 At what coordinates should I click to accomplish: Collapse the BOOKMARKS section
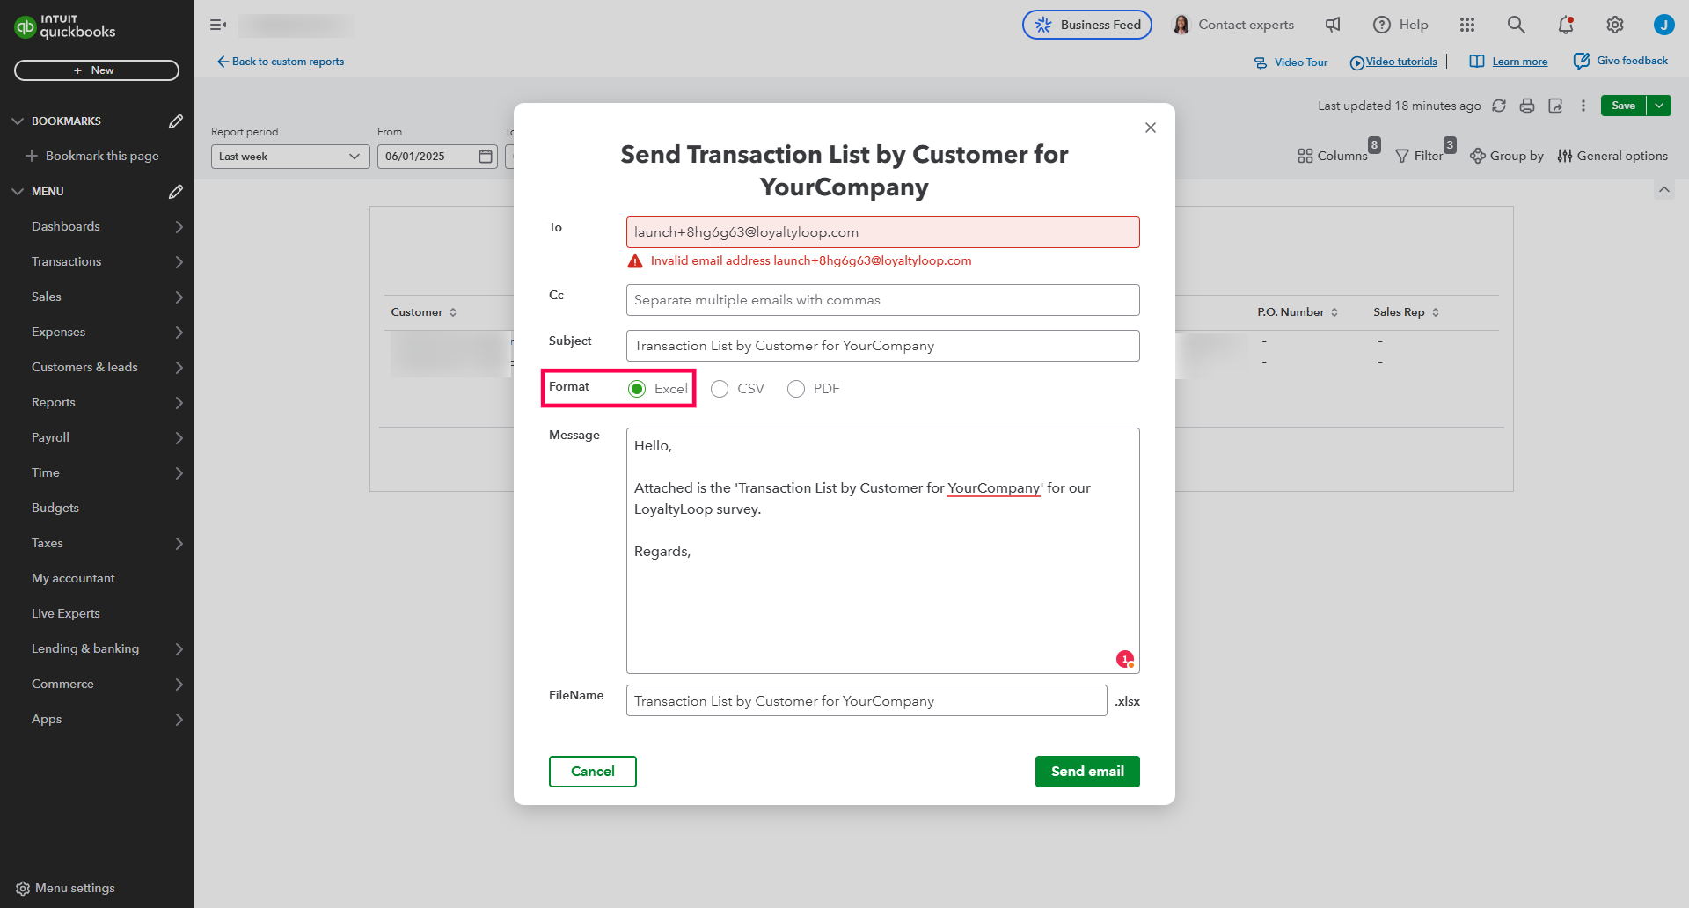pyautogui.click(x=18, y=121)
